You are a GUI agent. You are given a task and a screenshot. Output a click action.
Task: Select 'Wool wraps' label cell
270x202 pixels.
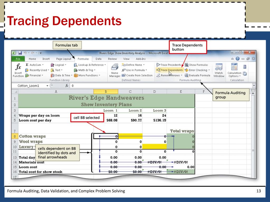(x=56, y=142)
